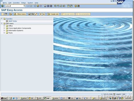Open the SAP Business Workplace icon
134x101 pixels.
[10, 14]
